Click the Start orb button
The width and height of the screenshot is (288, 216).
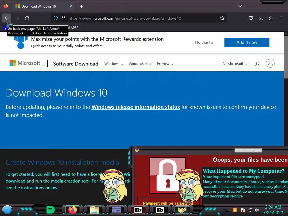click(x=7, y=210)
